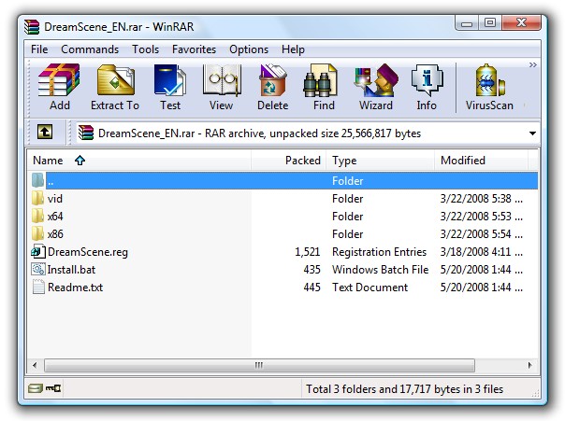Click the Install.bat file icon
Viewport: 565px width, 421px height.
[x=38, y=269]
